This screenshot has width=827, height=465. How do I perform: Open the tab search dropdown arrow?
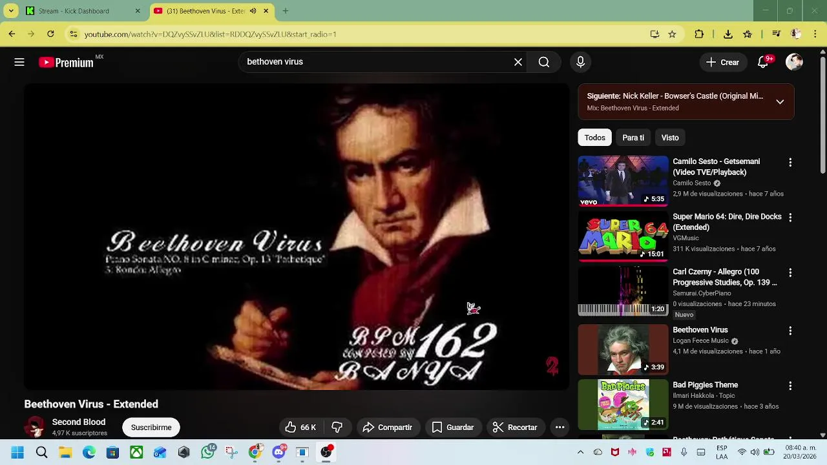11,11
